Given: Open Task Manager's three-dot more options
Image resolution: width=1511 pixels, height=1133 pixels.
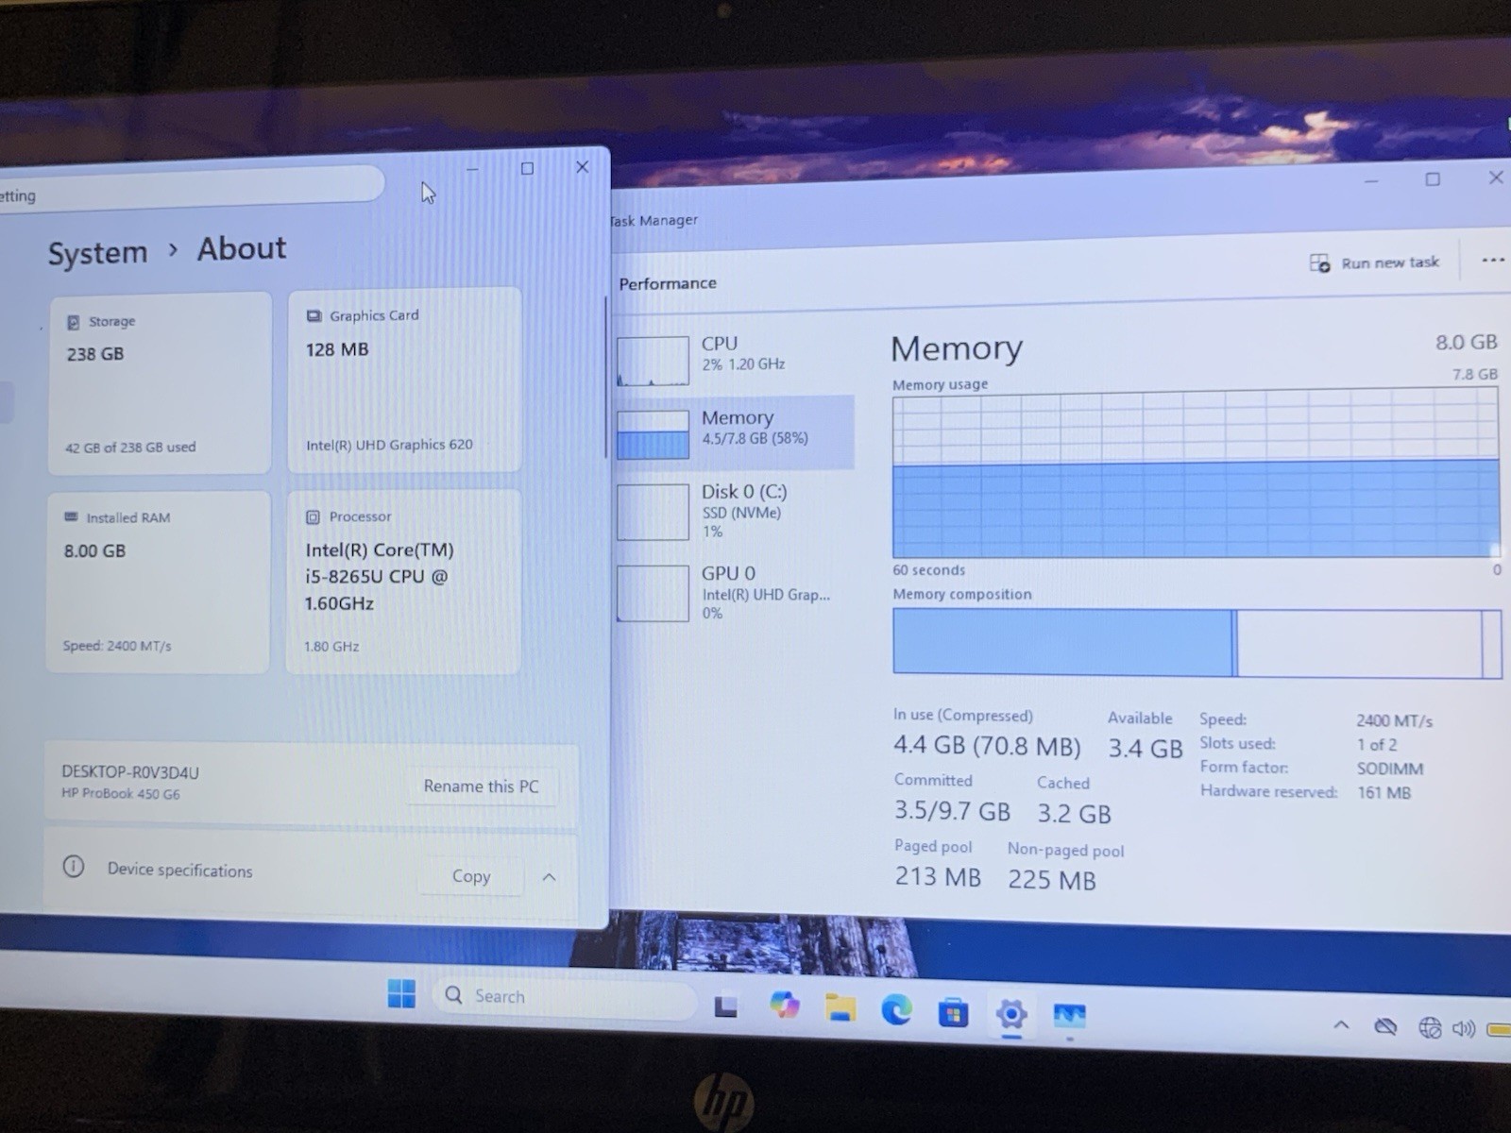Looking at the screenshot, I should pyautogui.click(x=1492, y=261).
